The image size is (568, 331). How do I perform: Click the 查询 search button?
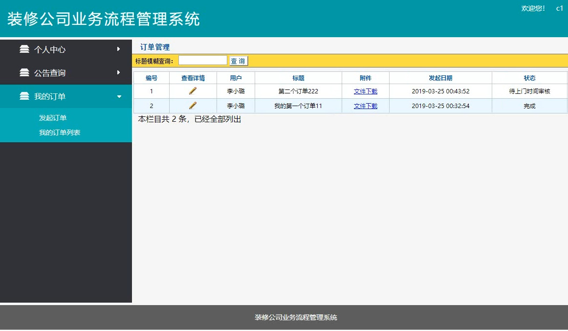[239, 61]
